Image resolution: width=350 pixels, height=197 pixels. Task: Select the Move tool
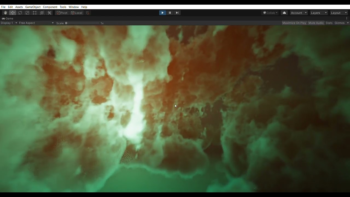coord(13,13)
